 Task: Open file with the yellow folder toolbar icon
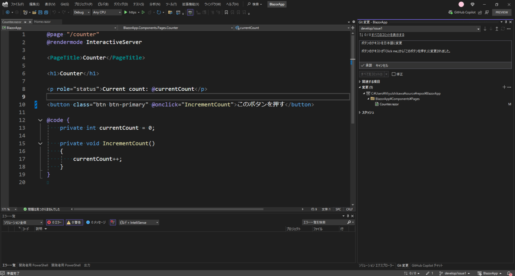coord(33,12)
